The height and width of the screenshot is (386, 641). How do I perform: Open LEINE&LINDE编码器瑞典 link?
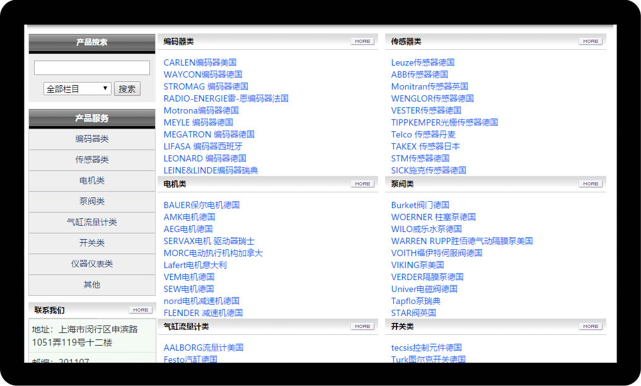211,170
